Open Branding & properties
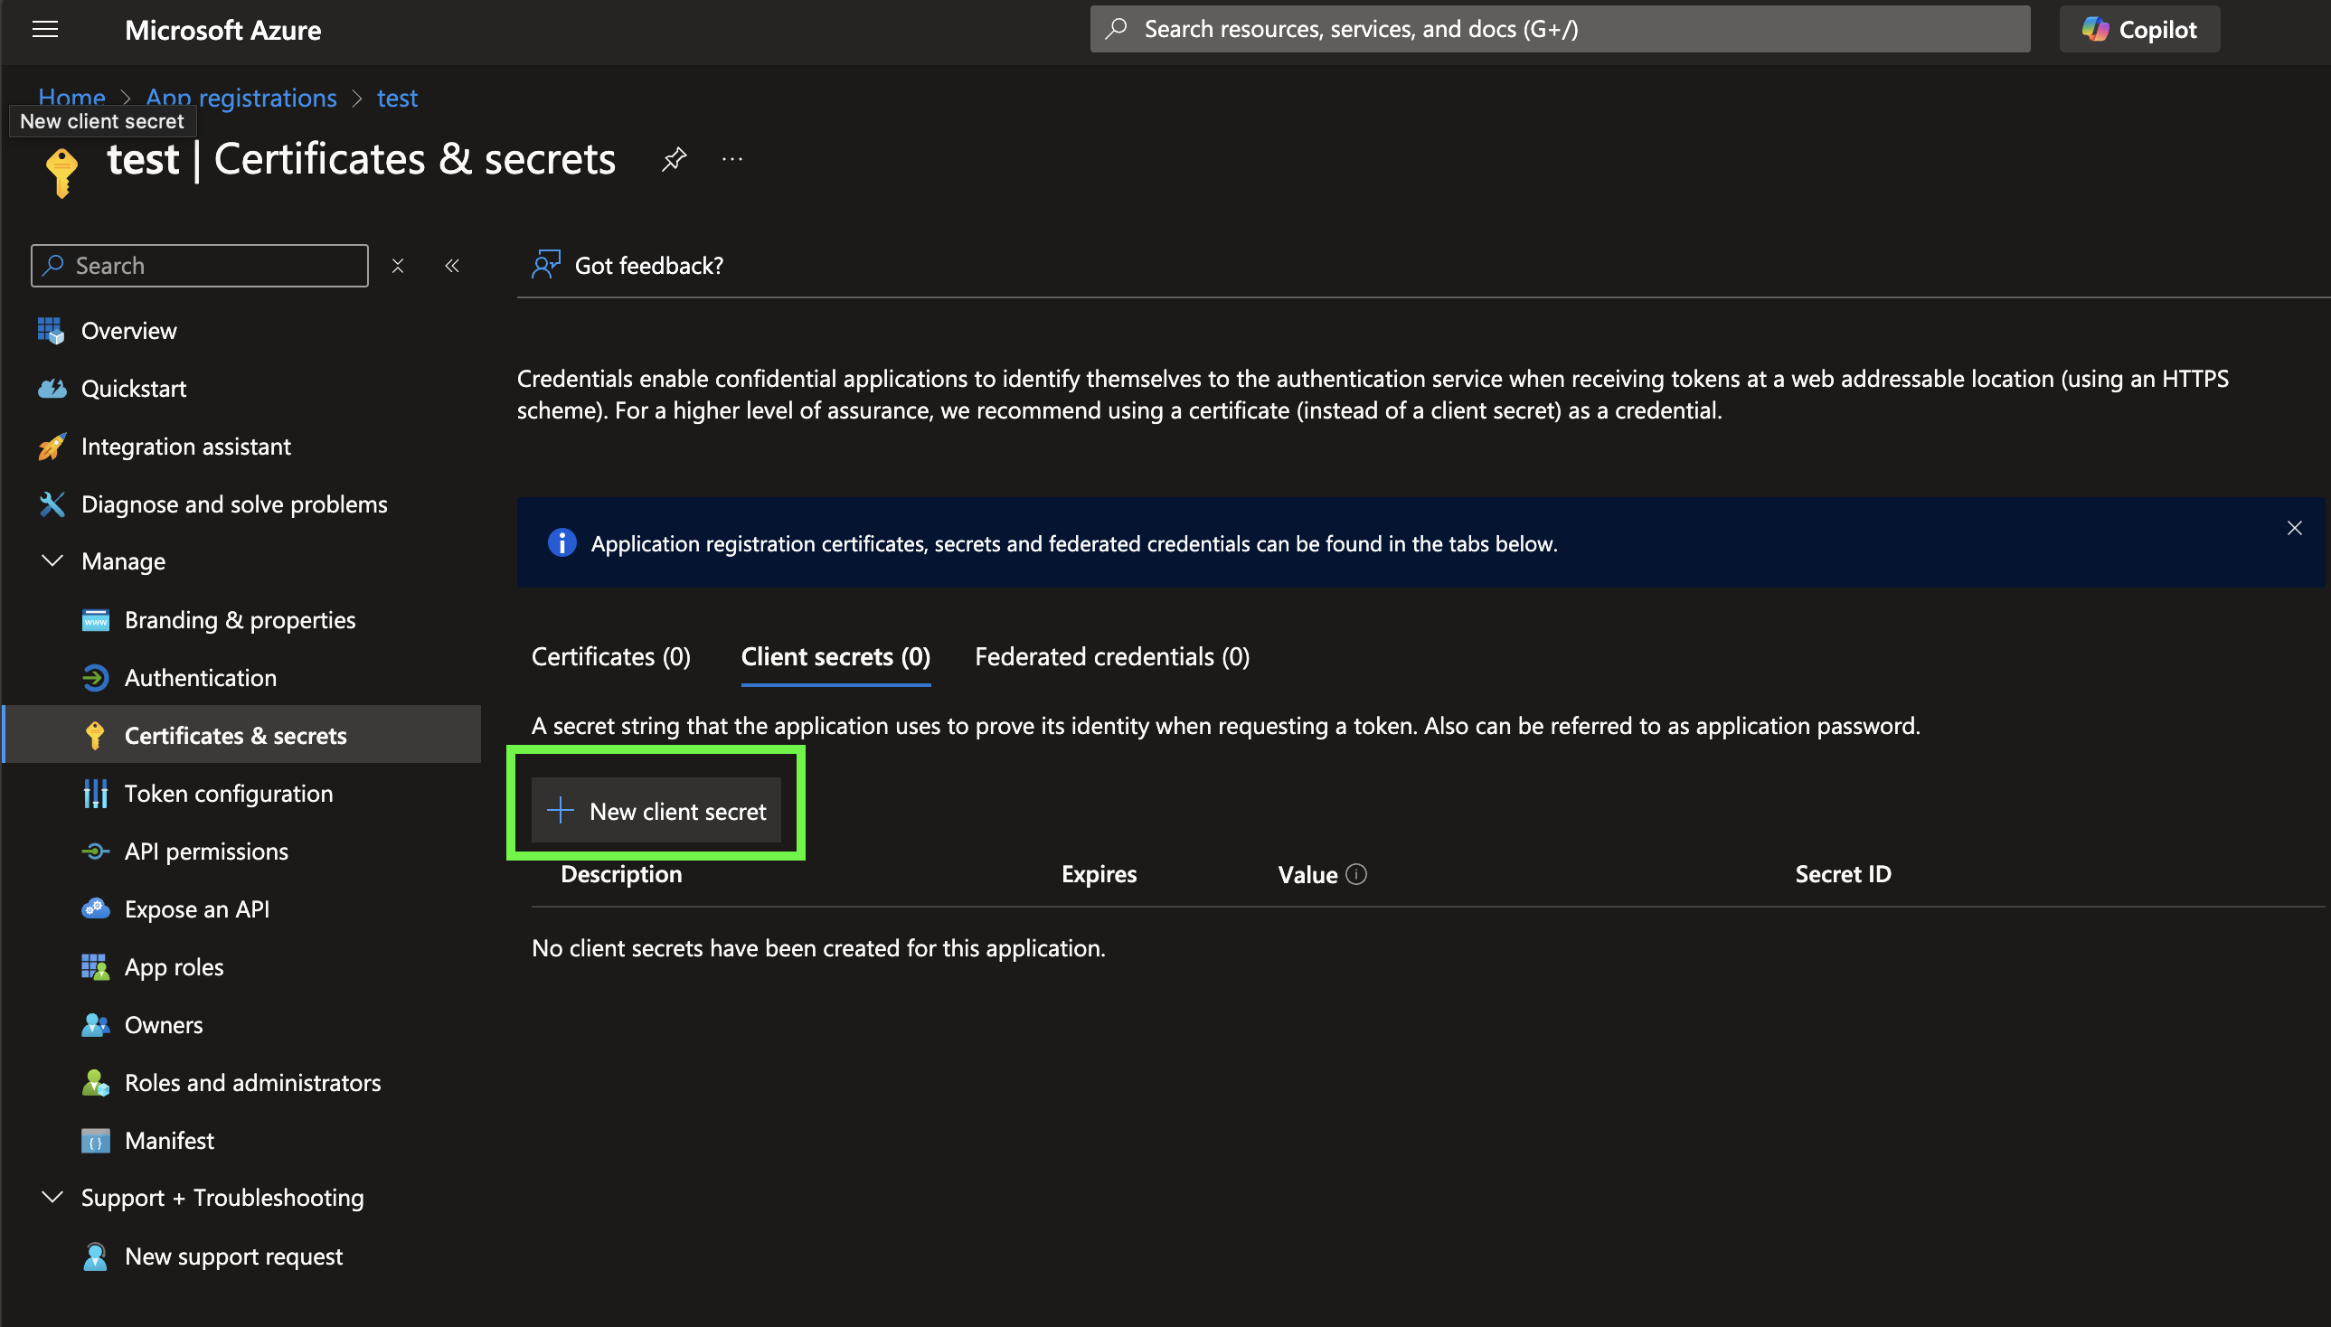This screenshot has height=1327, width=2331. pyautogui.click(x=240, y=620)
